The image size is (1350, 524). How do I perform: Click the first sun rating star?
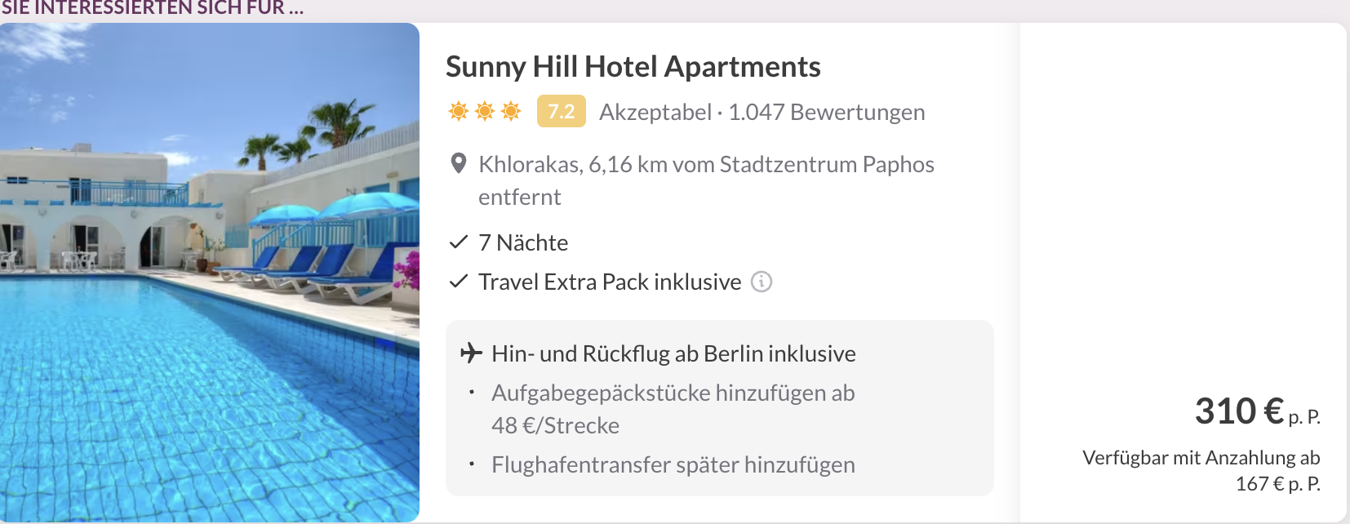coord(459,111)
